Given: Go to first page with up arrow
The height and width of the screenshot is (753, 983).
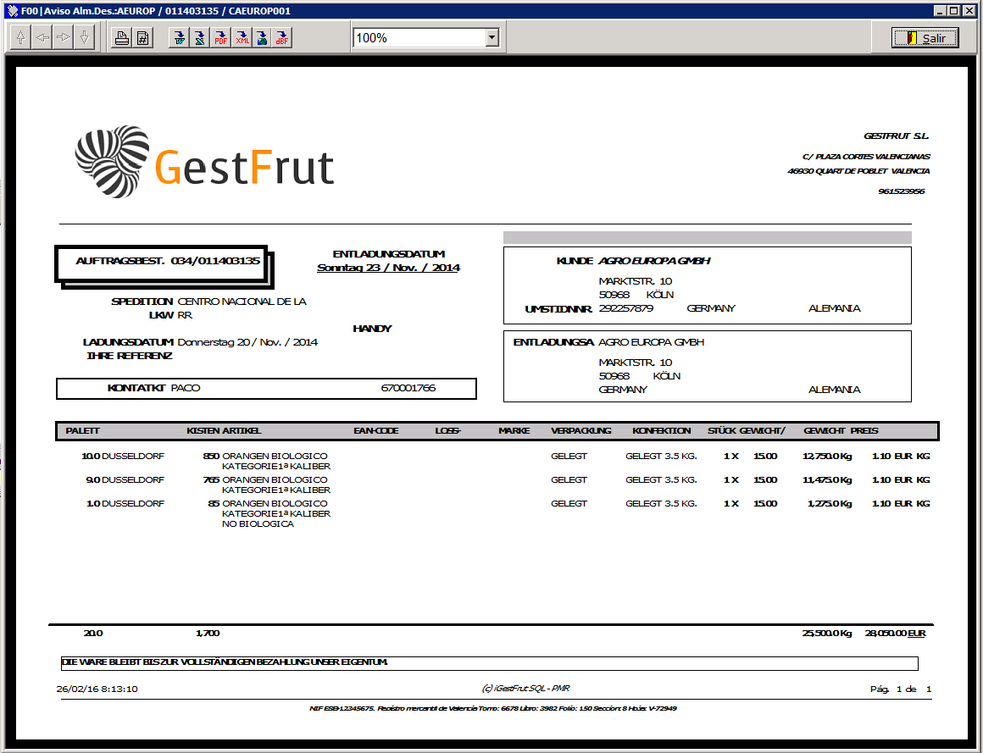Looking at the screenshot, I should pos(20,38).
